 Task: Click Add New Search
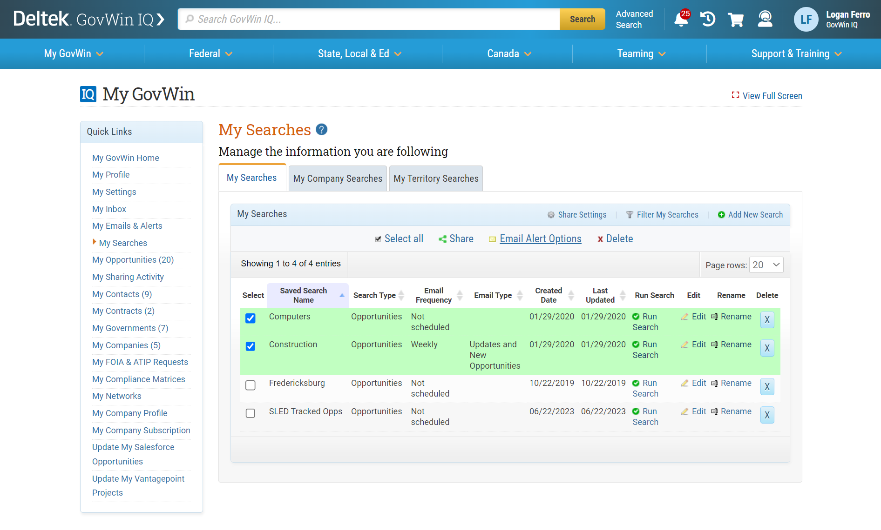(755, 215)
